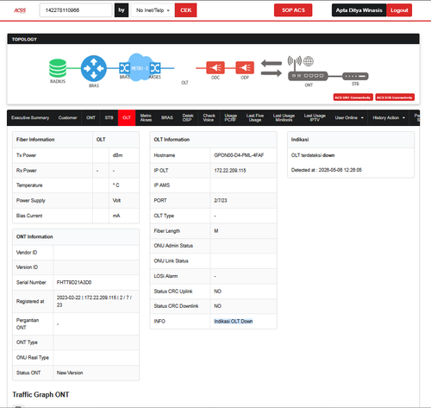Screen dimensions: 431x408
Task: Click the Fiber Length row label
Action: point(167,231)
